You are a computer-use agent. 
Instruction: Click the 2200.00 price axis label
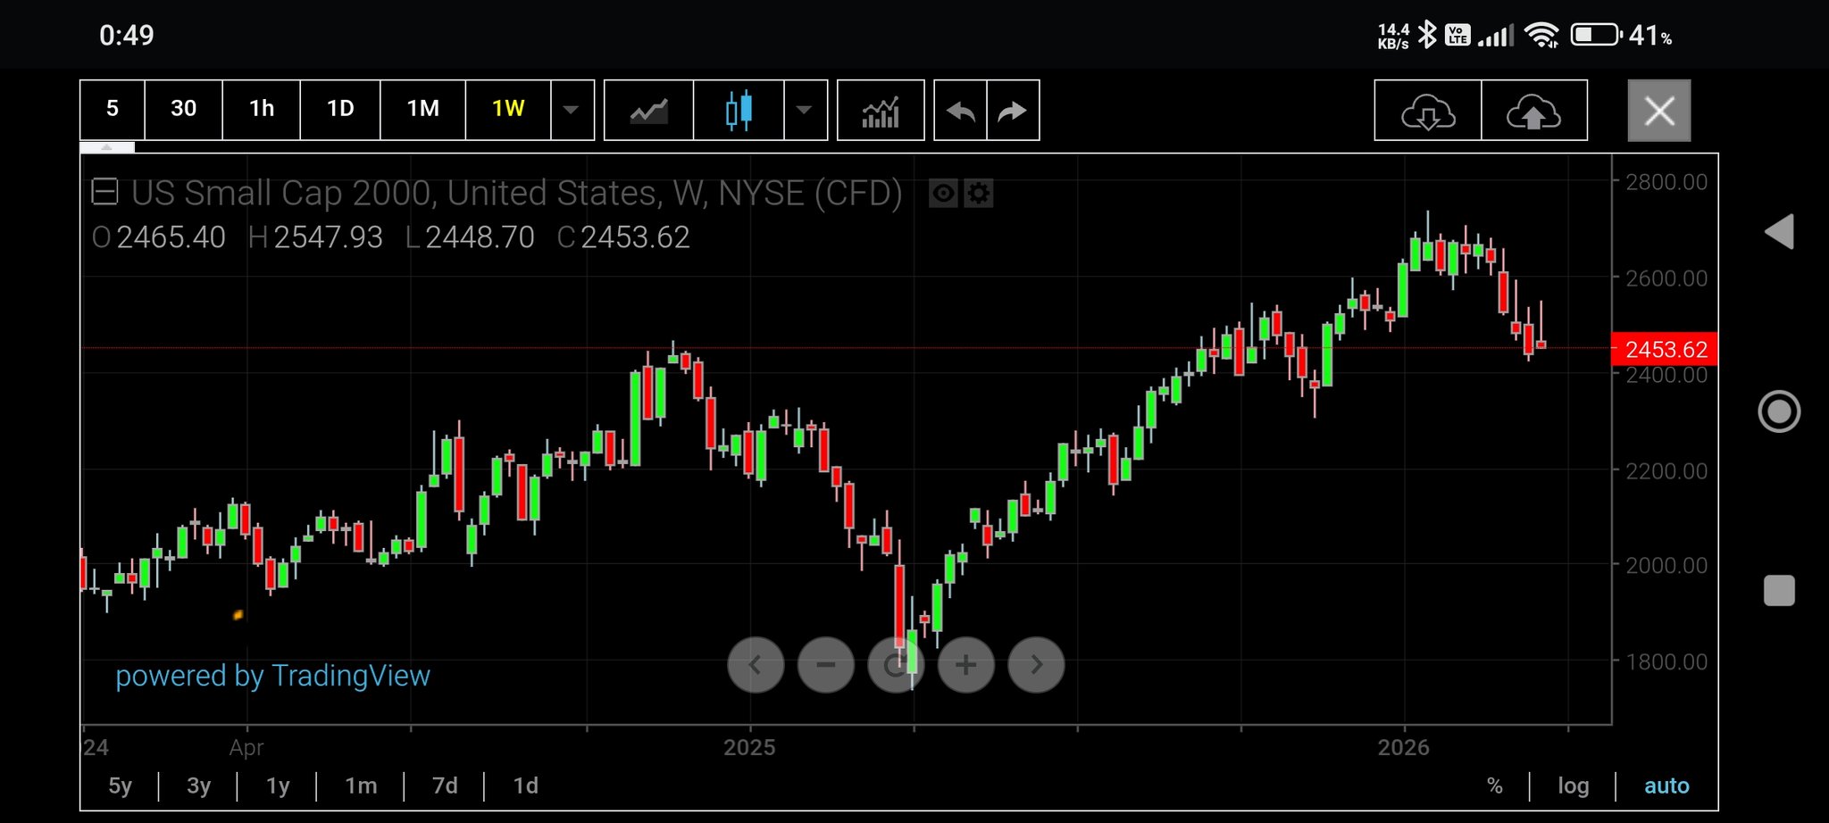tap(1666, 470)
